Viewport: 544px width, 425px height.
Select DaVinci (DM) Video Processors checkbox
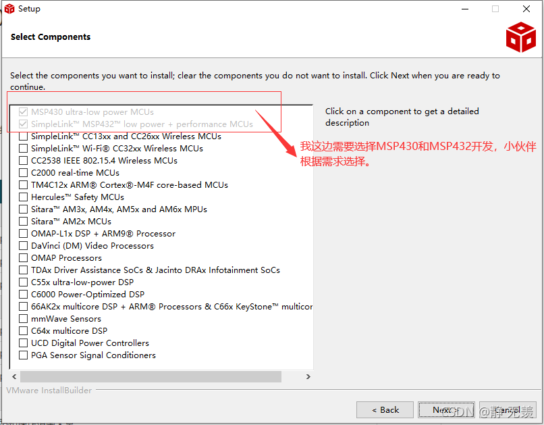tap(23, 245)
